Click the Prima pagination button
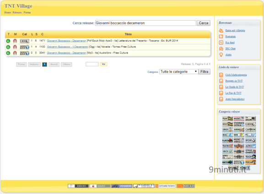 [22, 64]
